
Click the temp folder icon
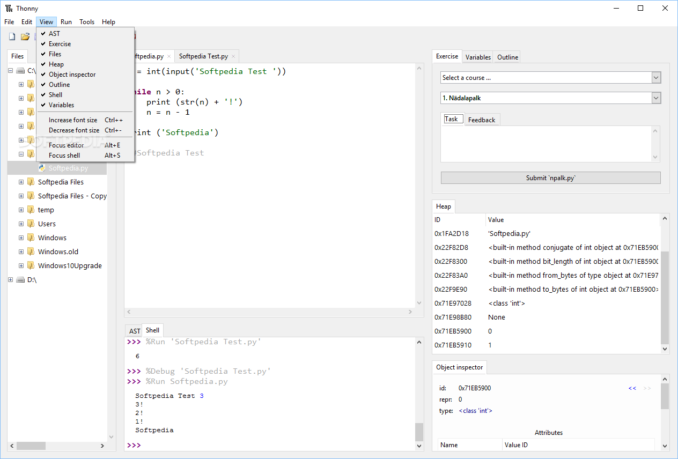point(31,210)
